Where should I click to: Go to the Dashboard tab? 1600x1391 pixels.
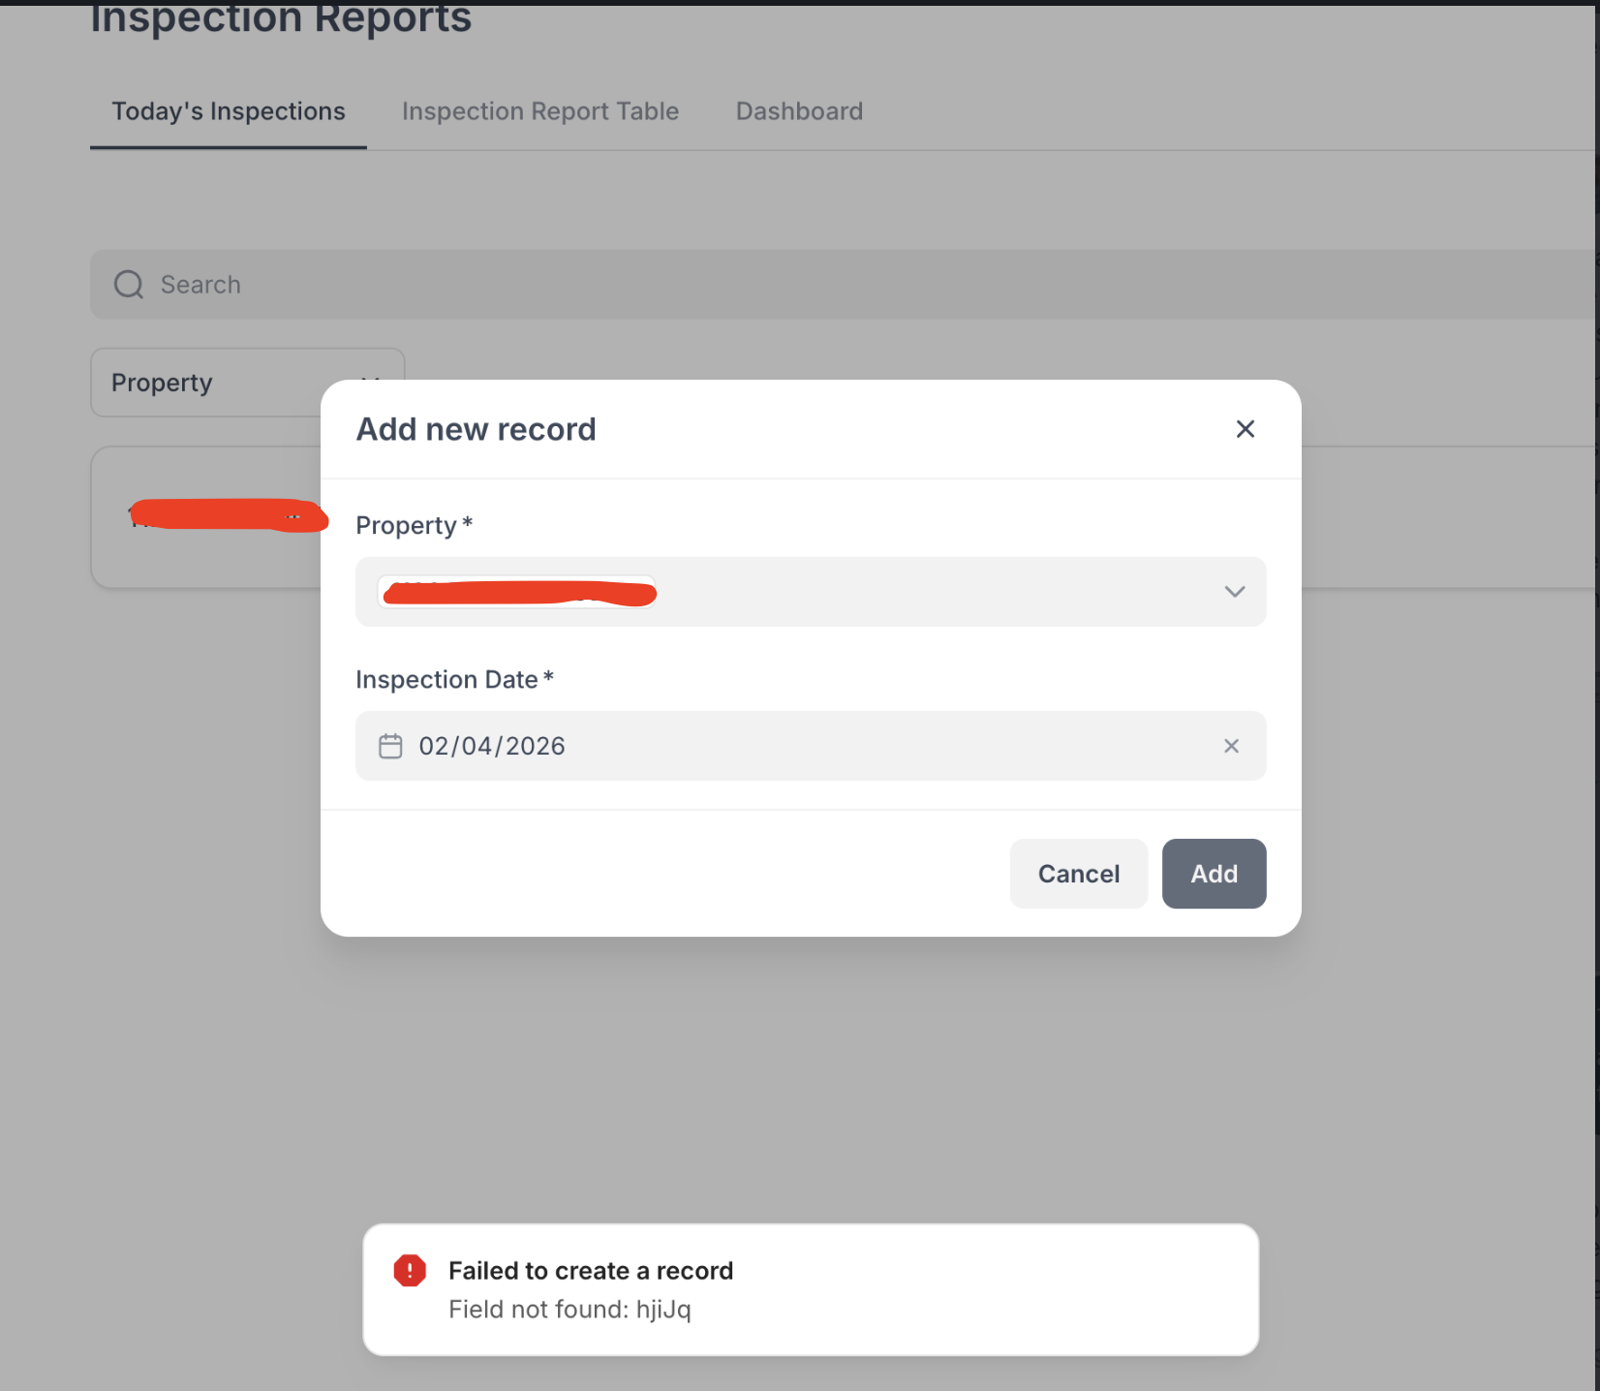click(799, 111)
